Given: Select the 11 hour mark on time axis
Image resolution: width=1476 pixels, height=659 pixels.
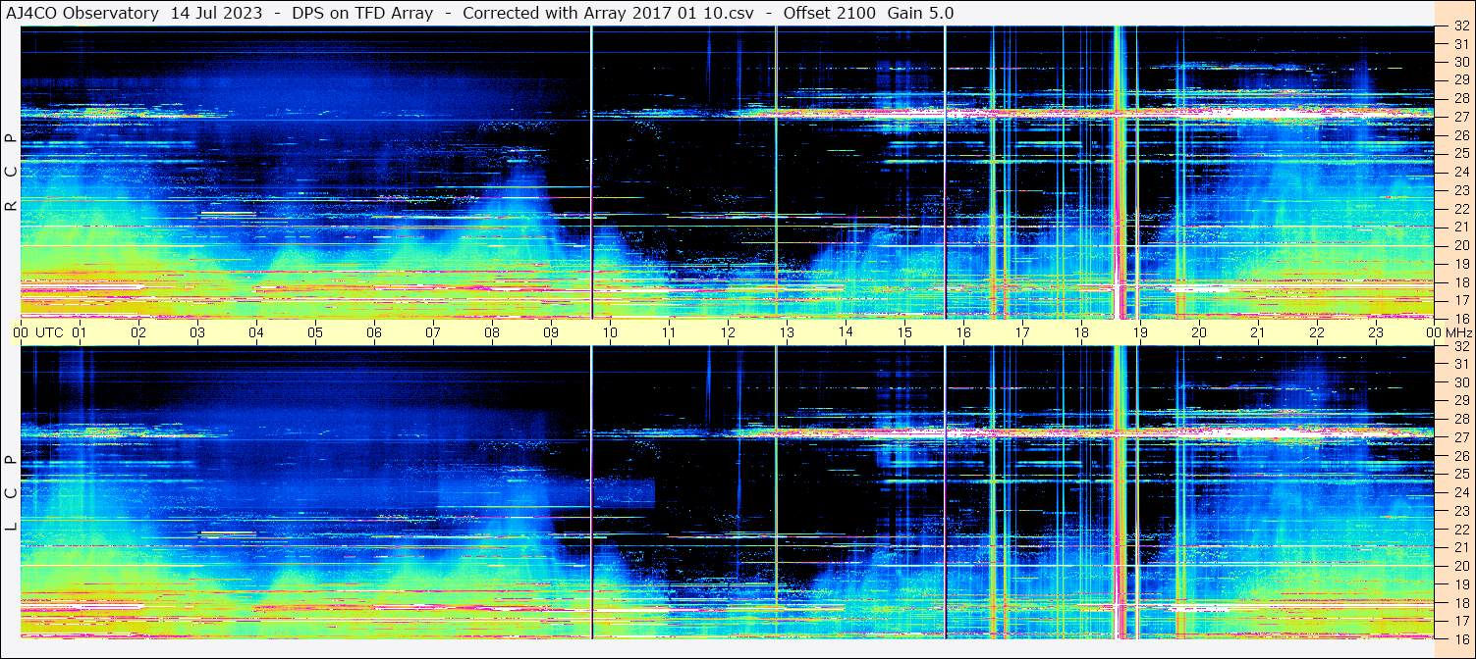Looking at the screenshot, I should tap(669, 332).
